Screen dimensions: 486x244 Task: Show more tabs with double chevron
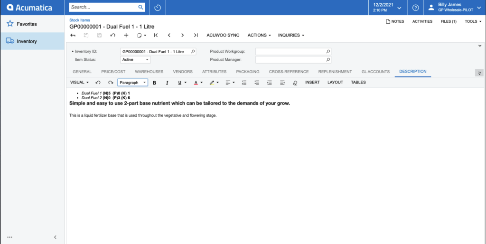click(479, 73)
